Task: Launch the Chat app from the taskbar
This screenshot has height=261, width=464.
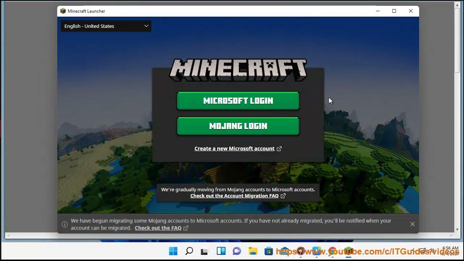Action: point(237,251)
